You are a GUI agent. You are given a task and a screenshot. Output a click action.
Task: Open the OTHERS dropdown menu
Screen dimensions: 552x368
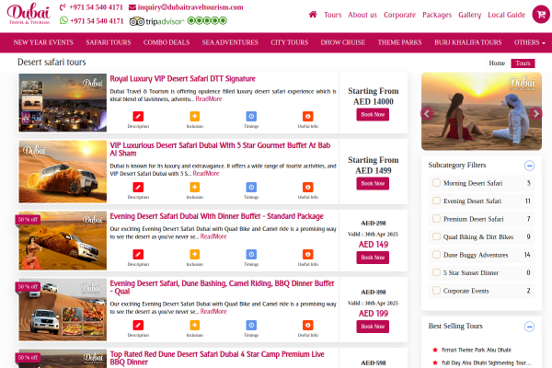[x=530, y=42]
